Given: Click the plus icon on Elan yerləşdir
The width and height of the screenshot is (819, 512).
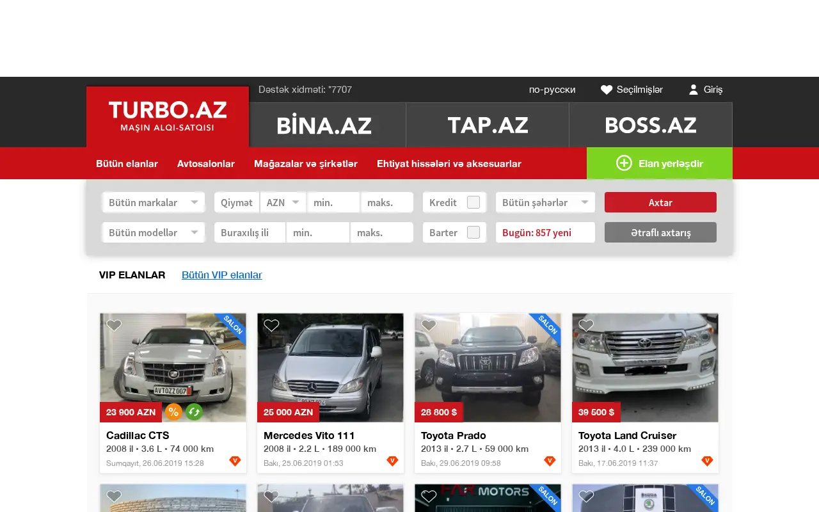Looking at the screenshot, I should 624,163.
